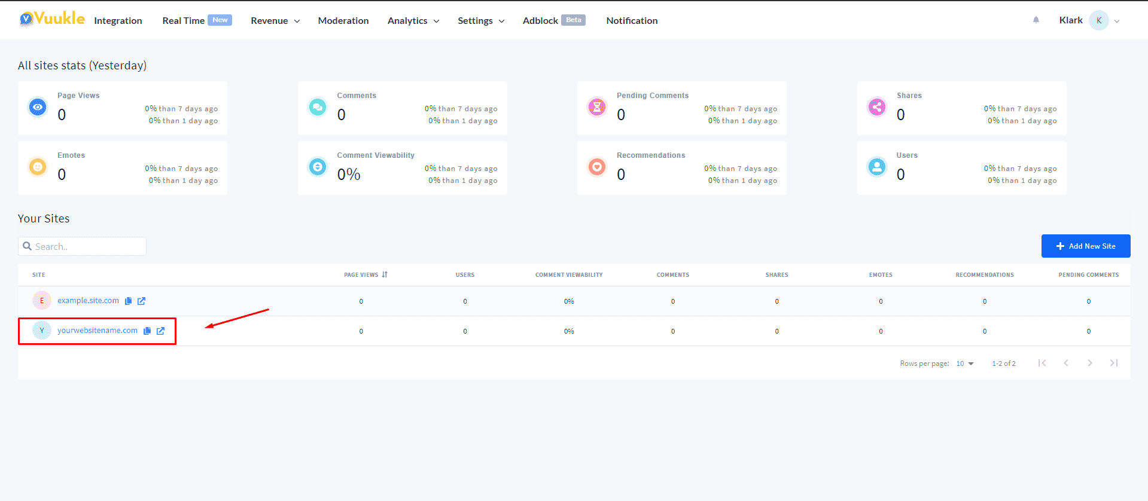Click the notification bell icon
1148x501 pixels.
point(1036,20)
